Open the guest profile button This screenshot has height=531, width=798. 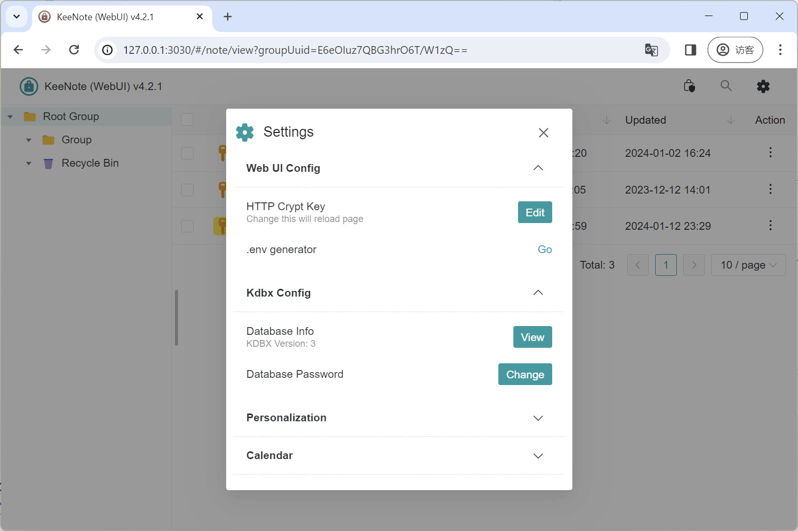pos(735,50)
